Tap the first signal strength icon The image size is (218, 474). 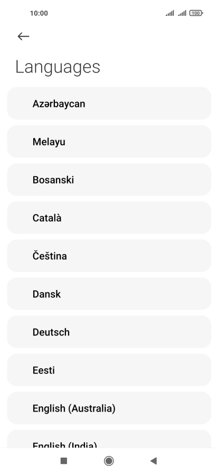(x=170, y=13)
